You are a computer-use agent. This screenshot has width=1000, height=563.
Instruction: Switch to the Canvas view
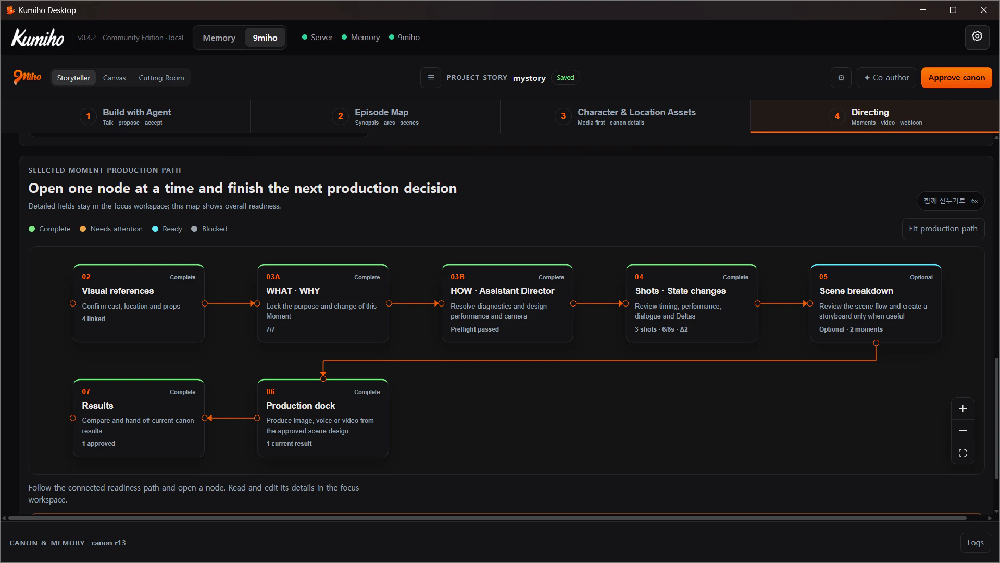click(x=114, y=78)
